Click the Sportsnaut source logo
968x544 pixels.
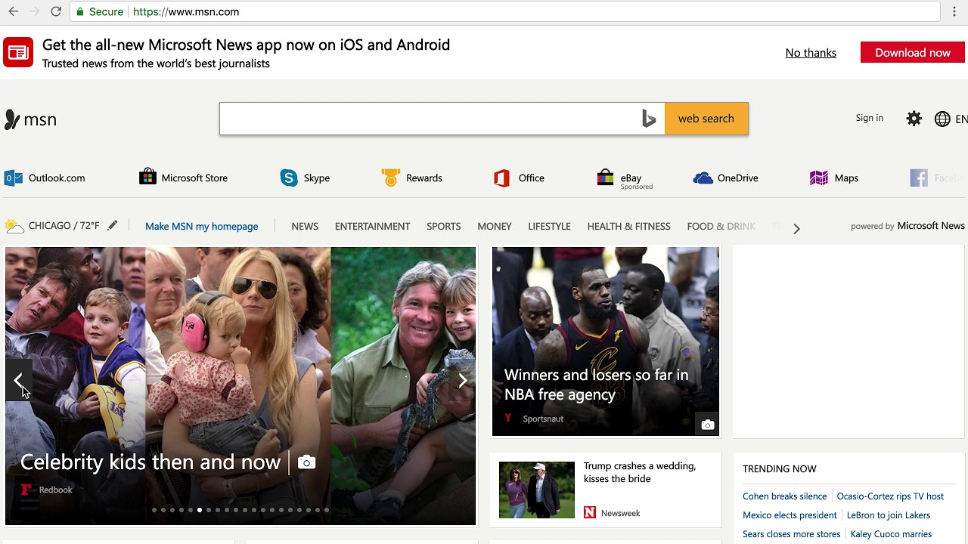coord(508,419)
